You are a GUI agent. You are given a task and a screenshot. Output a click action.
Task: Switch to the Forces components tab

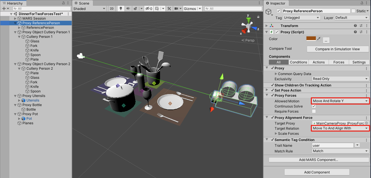339,62
